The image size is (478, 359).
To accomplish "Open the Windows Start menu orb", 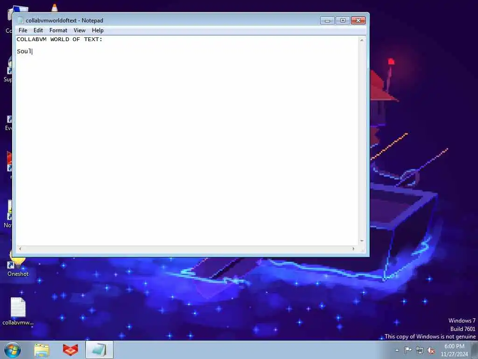I will pyautogui.click(x=13, y=350).
